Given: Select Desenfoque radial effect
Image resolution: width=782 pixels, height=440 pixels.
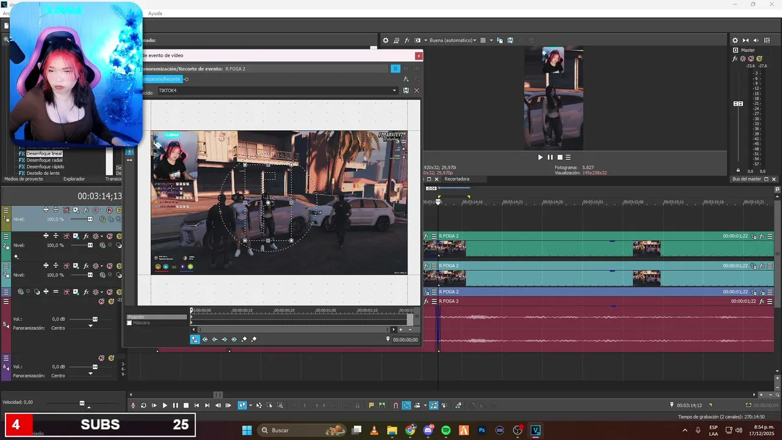Looking at the screenshot, I should (45, 160).
